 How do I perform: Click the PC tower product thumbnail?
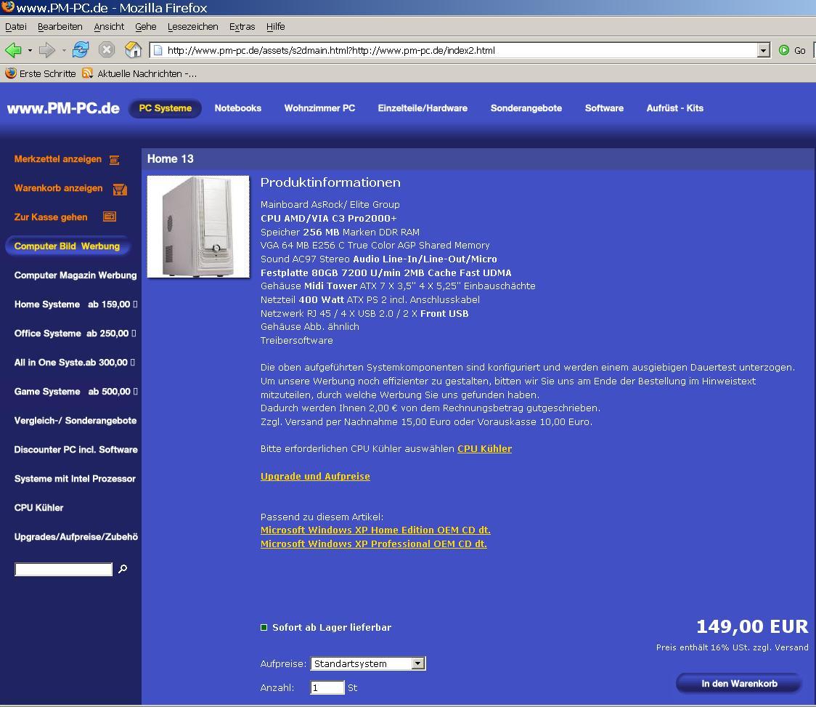[x=198, y=227]
